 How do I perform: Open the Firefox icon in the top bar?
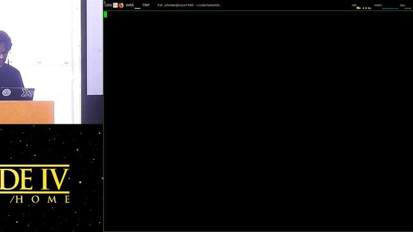coord(121,5)
